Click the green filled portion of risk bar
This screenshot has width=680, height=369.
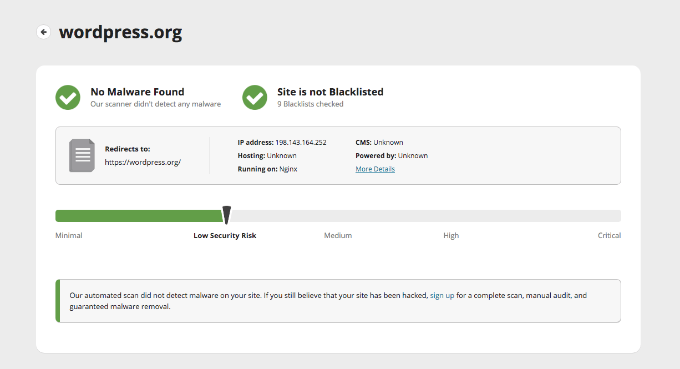click(x=139, y=216)
